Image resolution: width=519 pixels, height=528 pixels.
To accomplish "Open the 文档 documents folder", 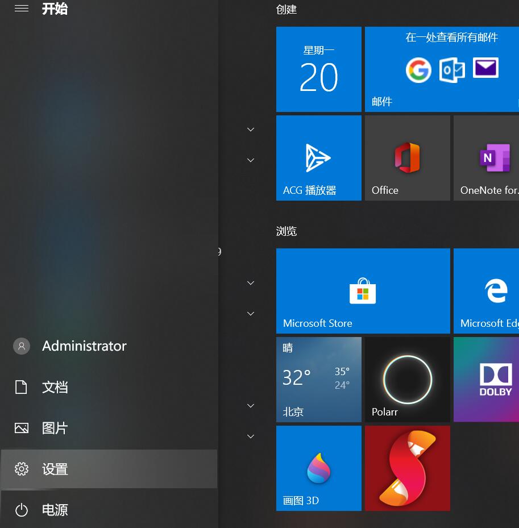I will tap(109, 387).
